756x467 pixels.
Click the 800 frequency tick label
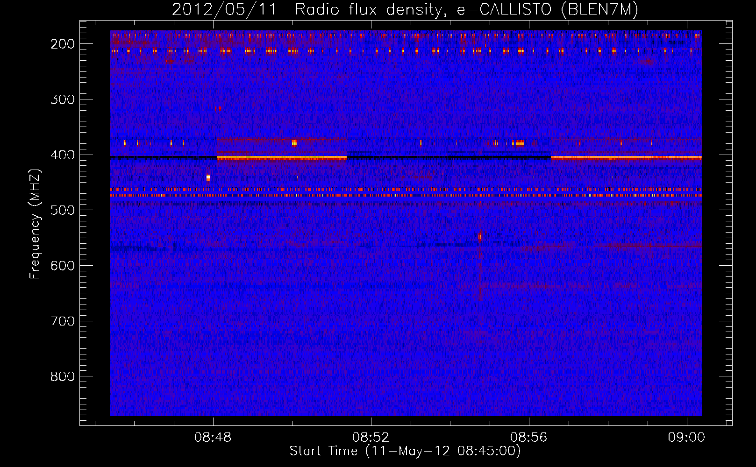[63, 376]
